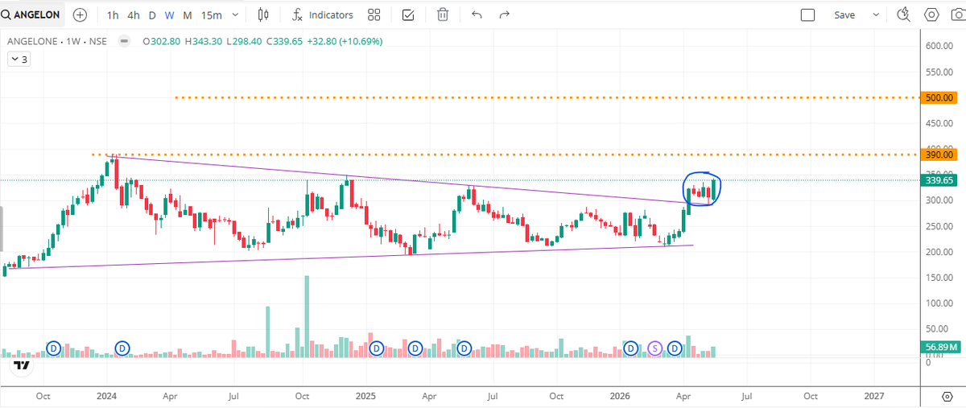The height and width of the screenshot is (408, 966).
Task: Click the 600.00 price scale value
Action: (x=939, y=46)
